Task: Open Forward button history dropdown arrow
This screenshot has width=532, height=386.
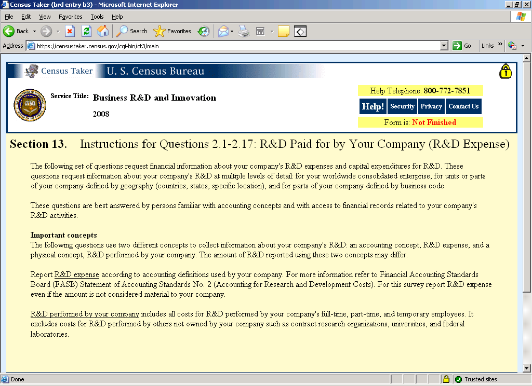Action: (58, 31)
